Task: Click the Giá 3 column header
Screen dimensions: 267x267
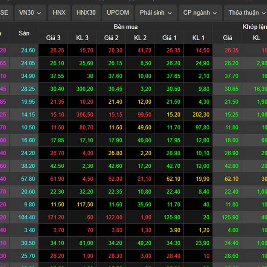Action: [x=53, y=38]
